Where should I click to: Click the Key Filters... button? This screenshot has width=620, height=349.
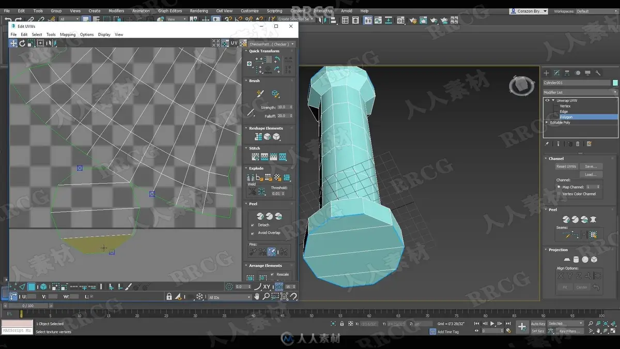tap(569, 331)
